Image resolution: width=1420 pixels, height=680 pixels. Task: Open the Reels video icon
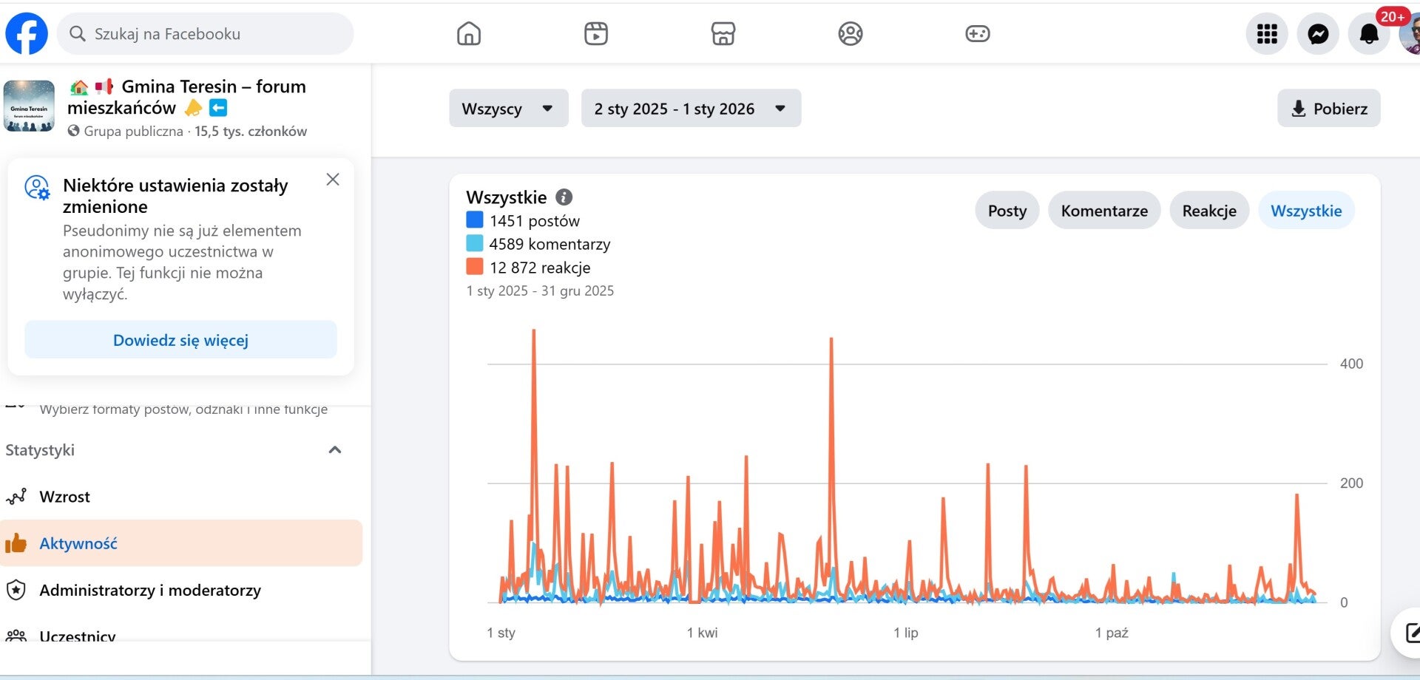click(x=596, y=34)
